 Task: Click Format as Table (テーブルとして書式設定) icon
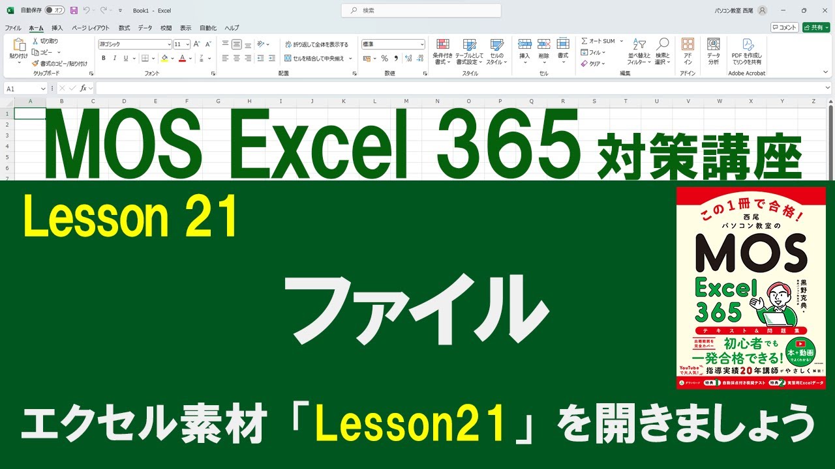coord(469,44)
